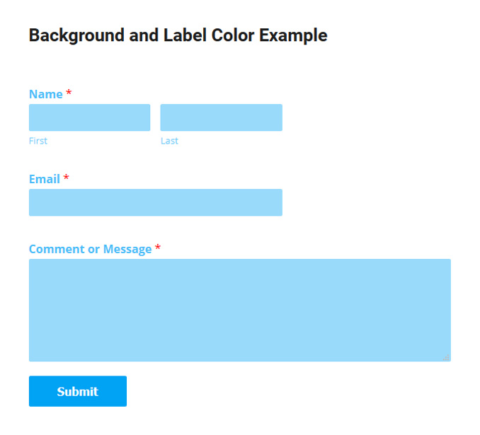Viewport: 480px width, 435px height.
Task: Click the asterisk after Comment or Message
Action: 158,249
